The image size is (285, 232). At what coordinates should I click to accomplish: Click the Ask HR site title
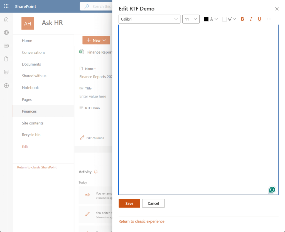click(x=52, y=23)
